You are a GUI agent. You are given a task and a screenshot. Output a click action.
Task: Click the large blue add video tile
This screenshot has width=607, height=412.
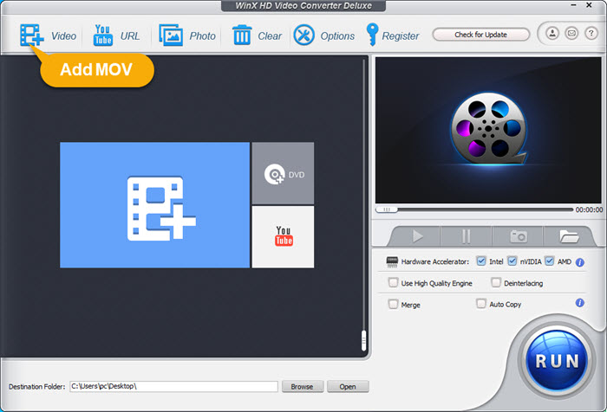click(155, 205)
